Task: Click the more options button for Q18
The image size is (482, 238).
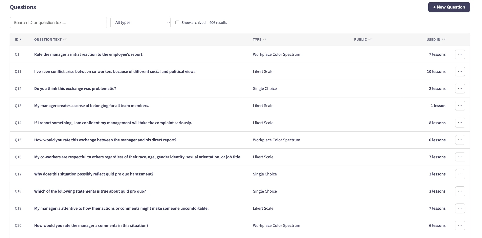Action: tap(460, 191)
